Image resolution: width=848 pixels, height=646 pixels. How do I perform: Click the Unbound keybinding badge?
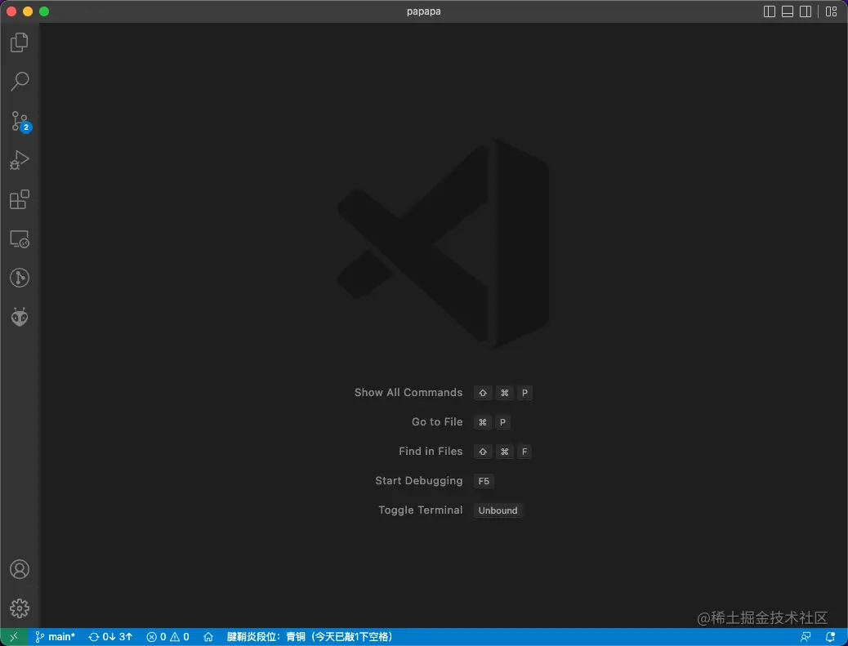click(x=498, y=510)
